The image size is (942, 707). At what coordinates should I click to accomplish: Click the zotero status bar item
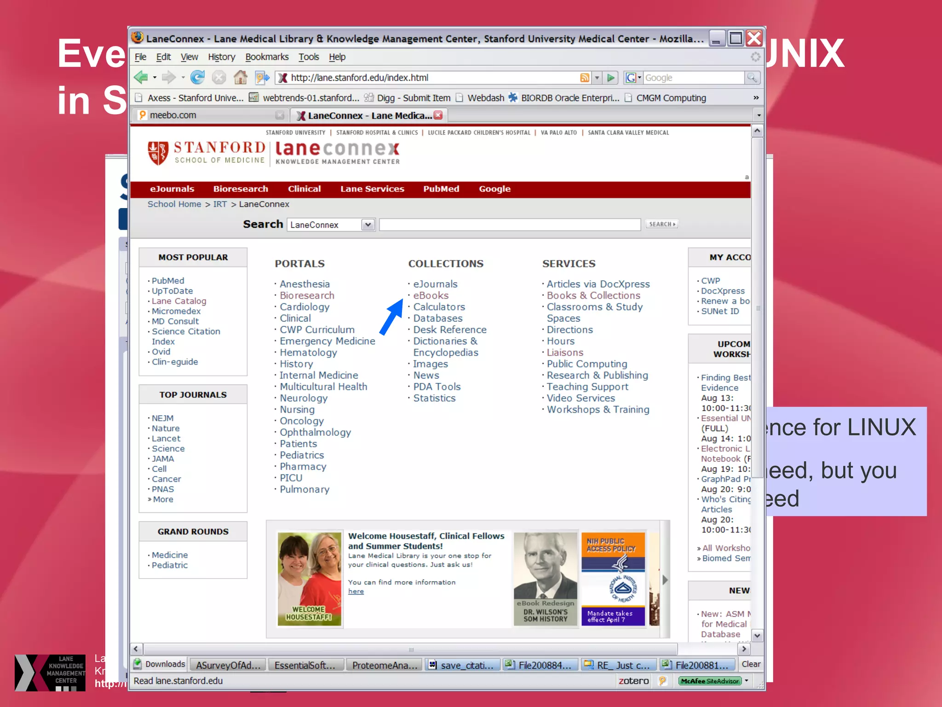(633, 681)
